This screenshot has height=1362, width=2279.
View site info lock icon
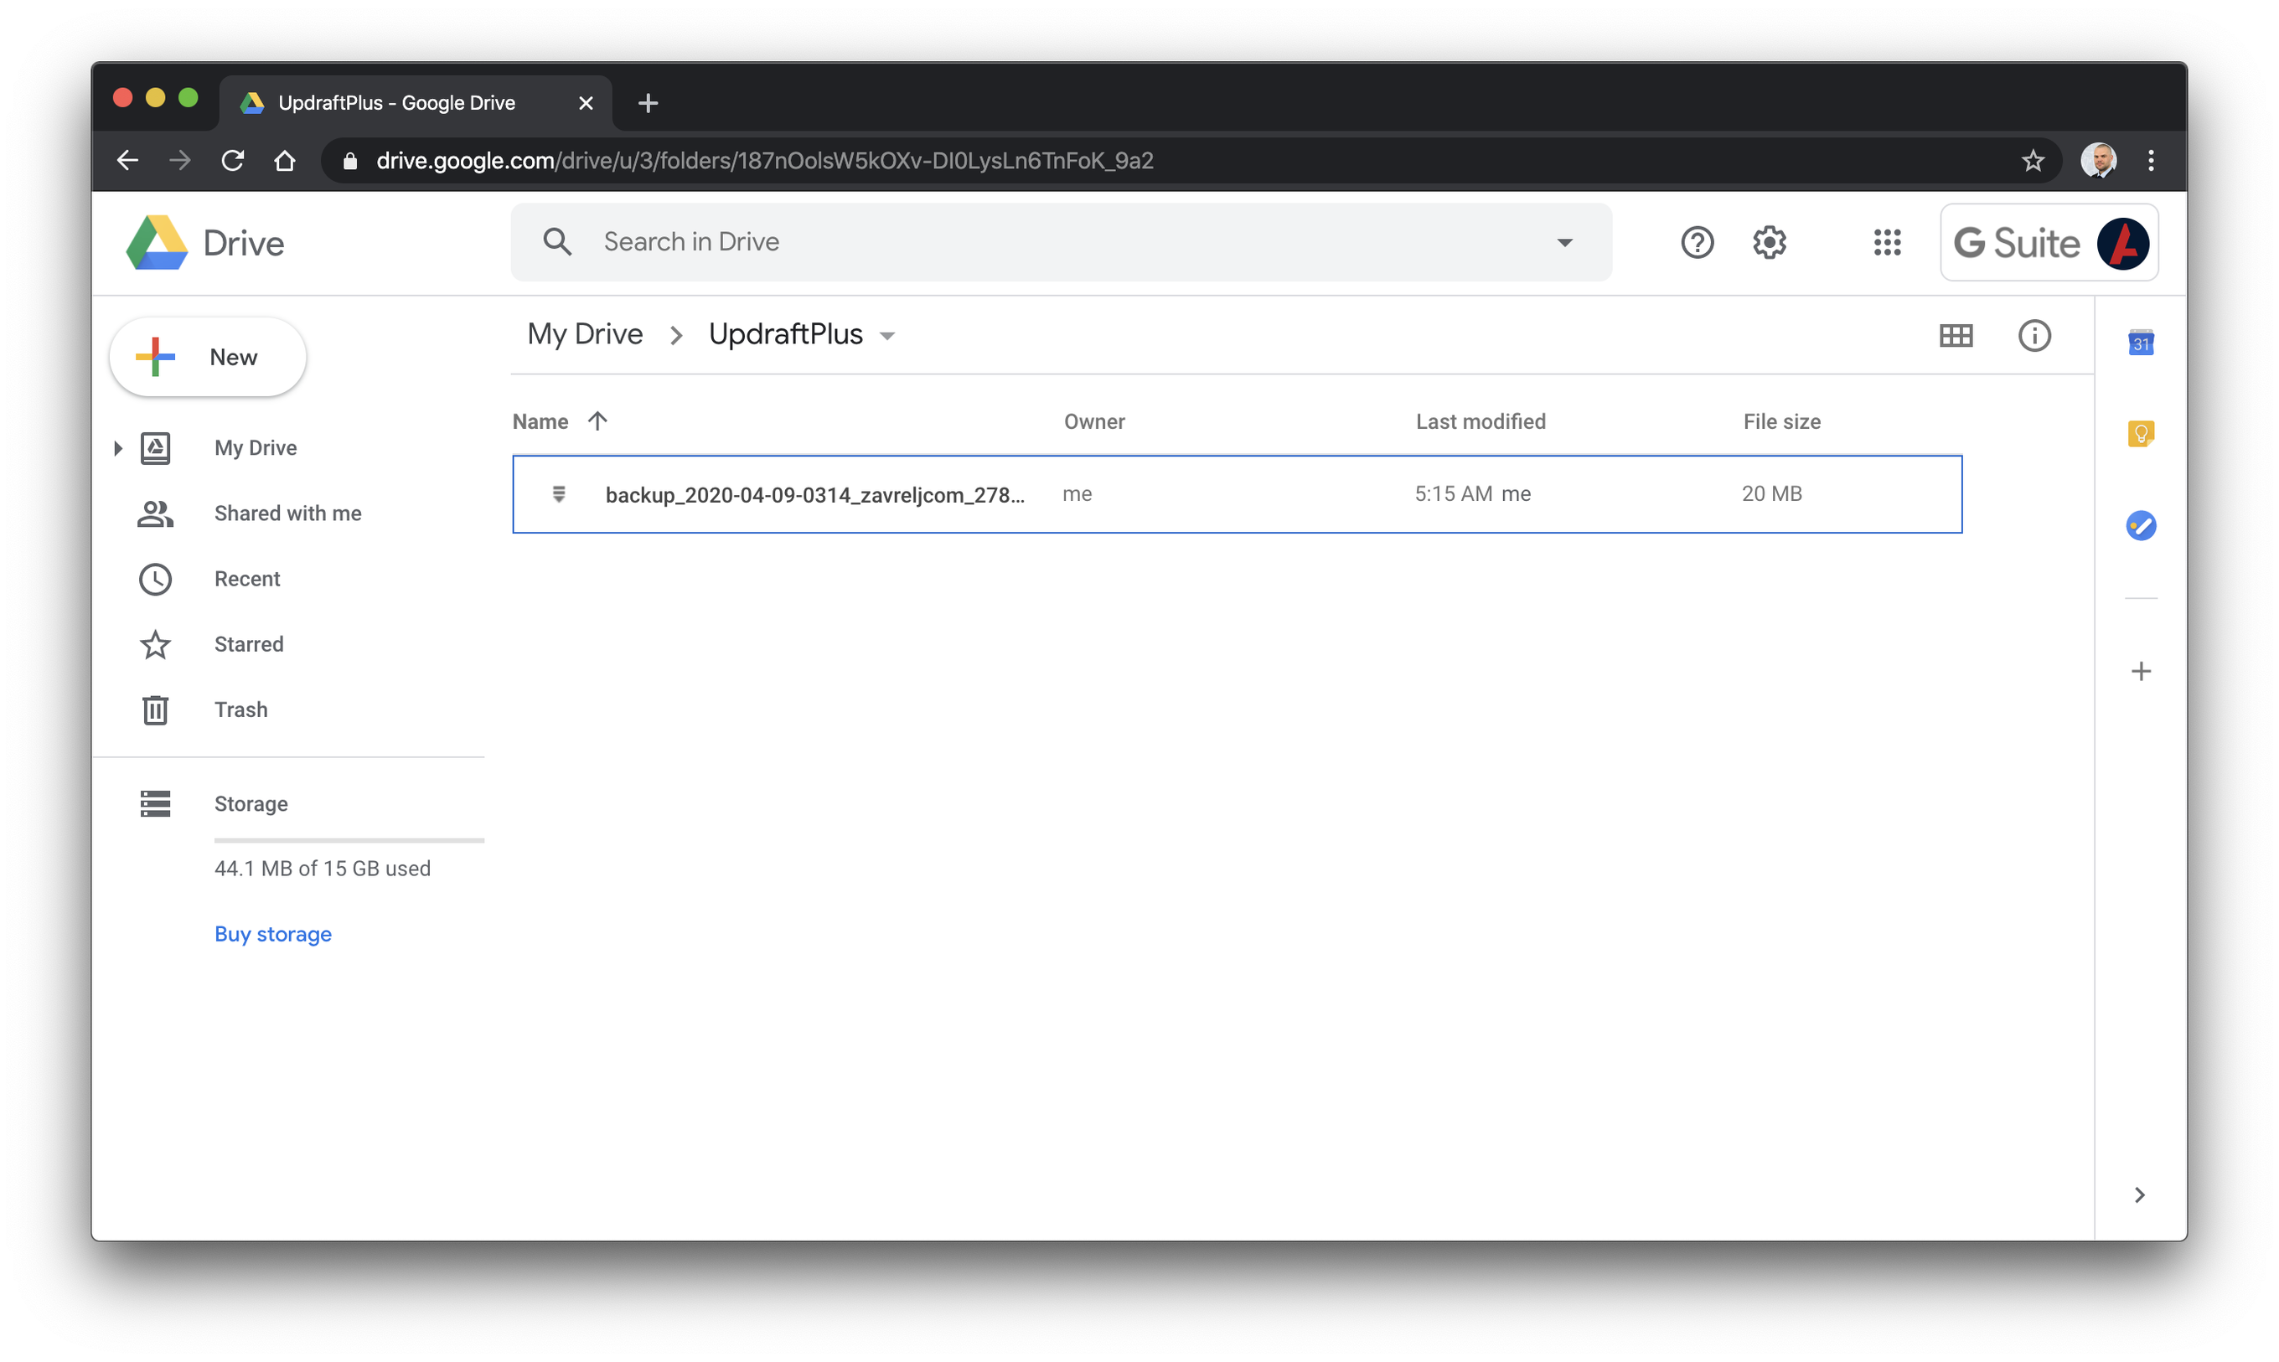pos(349,162)
